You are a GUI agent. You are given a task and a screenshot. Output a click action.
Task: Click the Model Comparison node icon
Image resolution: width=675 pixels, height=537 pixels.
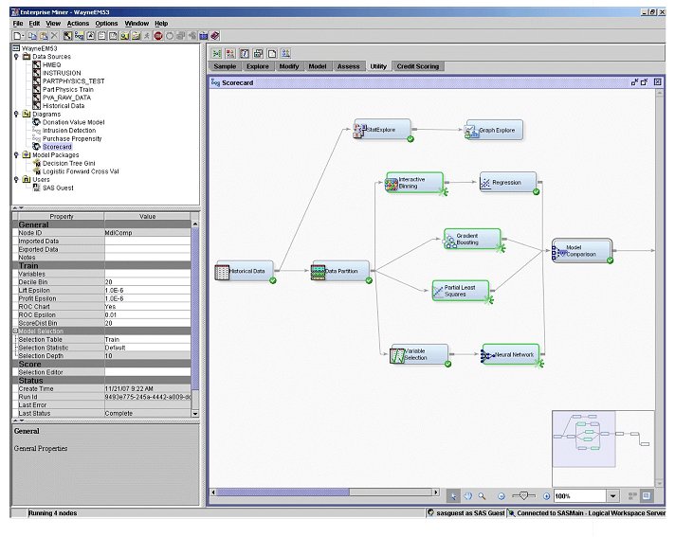tap(559, 251)
